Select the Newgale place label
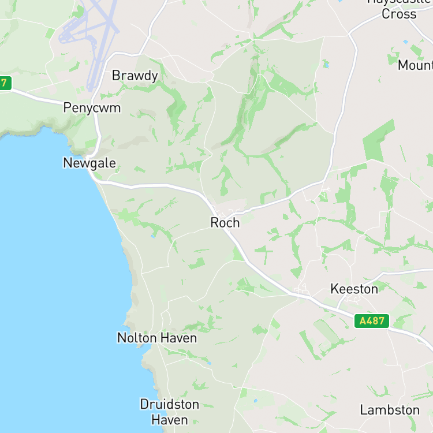 pyautogui.click(x=89, y=163)
